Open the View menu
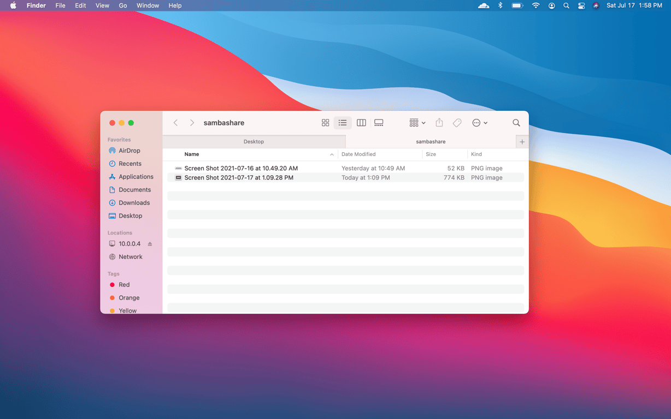 click(102, 5)
